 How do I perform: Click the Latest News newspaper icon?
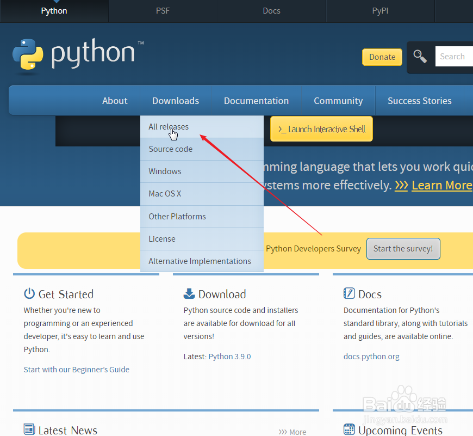pyautogui.click(x=29, y=429)
